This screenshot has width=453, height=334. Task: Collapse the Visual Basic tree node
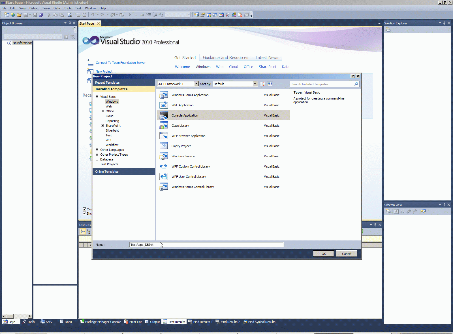97,97
